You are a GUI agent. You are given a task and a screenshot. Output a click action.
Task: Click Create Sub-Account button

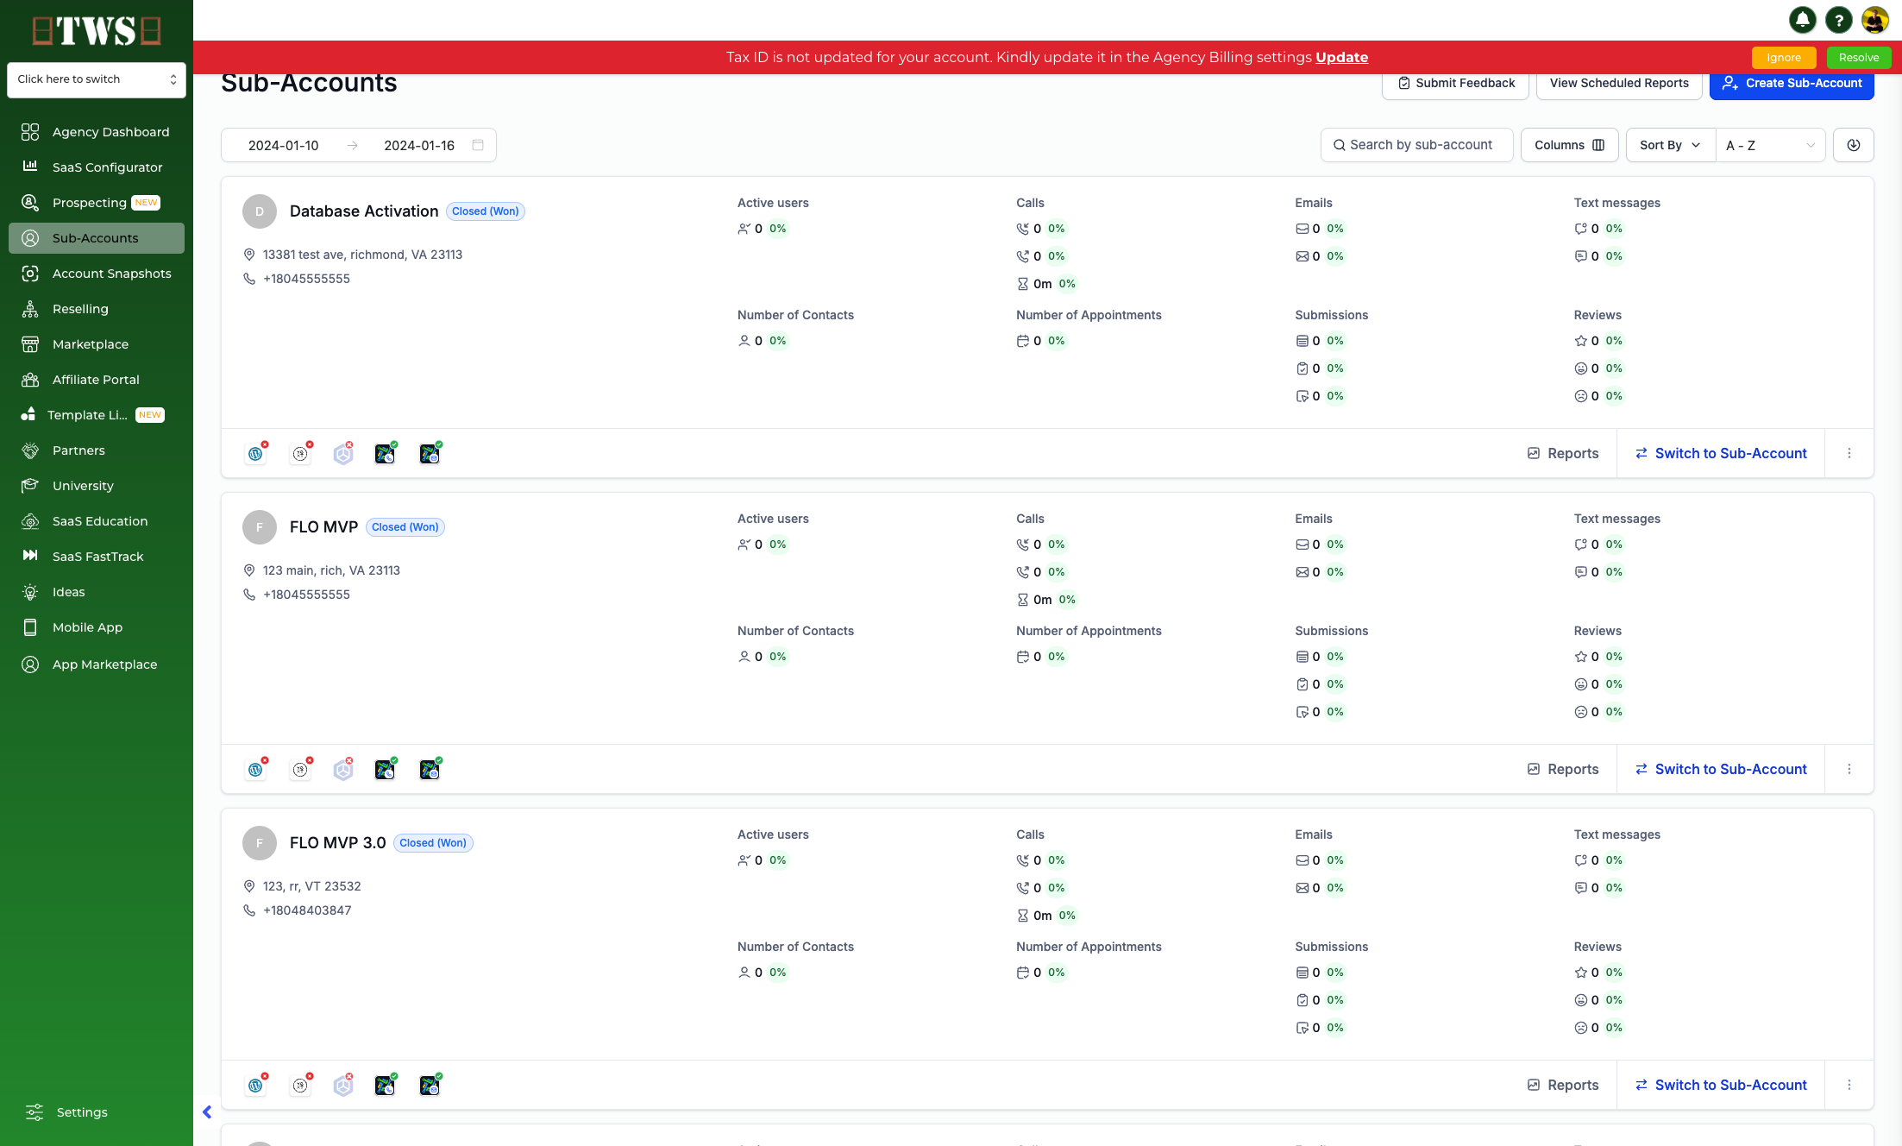[1792, 84]
